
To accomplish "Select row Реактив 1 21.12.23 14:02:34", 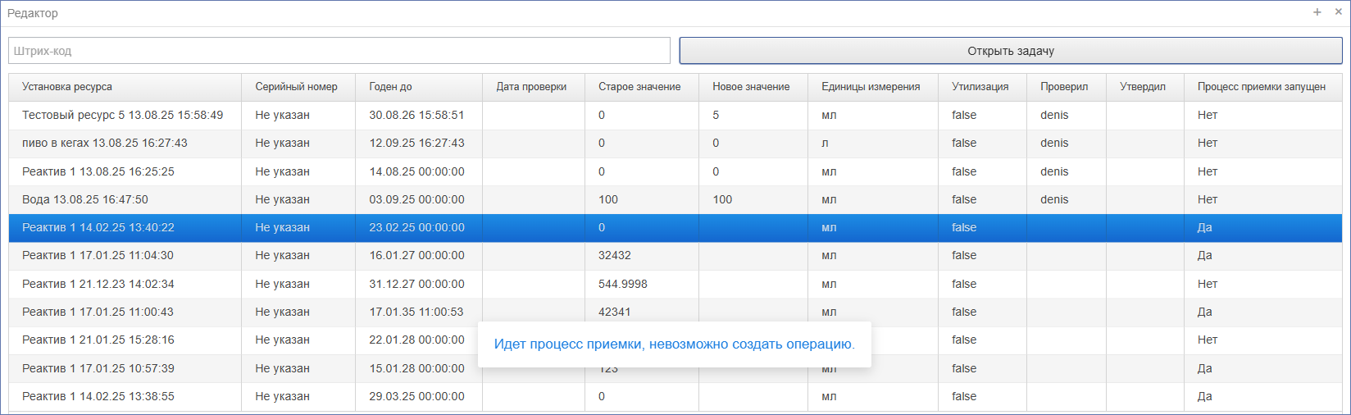I will 675,284.
